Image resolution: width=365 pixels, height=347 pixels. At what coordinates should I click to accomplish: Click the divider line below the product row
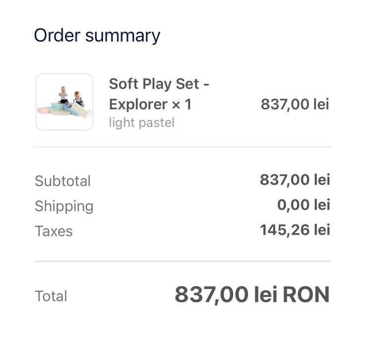[182, 147]
